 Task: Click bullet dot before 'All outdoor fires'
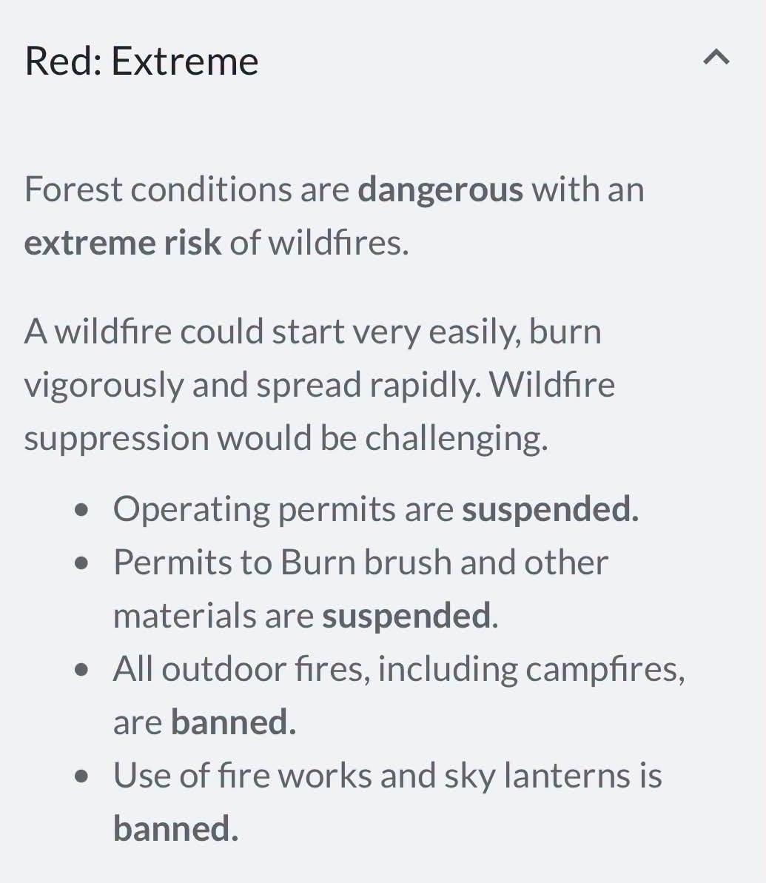click(81, 670)
